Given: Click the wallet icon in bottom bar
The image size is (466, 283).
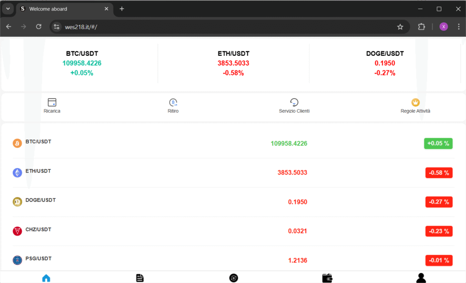Looking at the screenshot, I should click(x=327, y=278).
